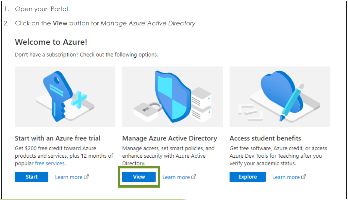The width and height of the screenshot is (348, 200).
Task: Select 'Start with an Azure free trial' heading
Action: pos(58,138)
